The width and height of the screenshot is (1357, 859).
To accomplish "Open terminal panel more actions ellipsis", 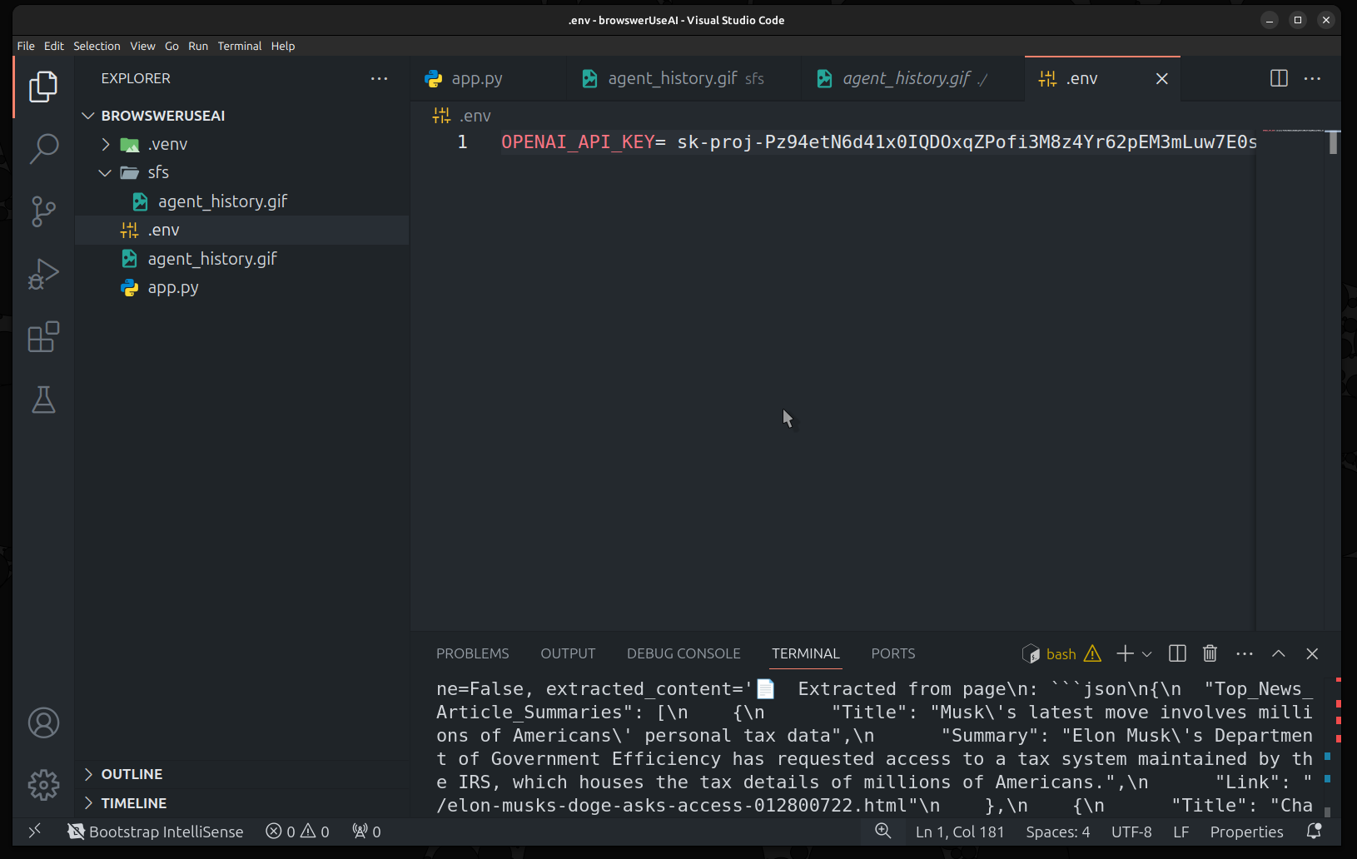I will click(1245, 653).
